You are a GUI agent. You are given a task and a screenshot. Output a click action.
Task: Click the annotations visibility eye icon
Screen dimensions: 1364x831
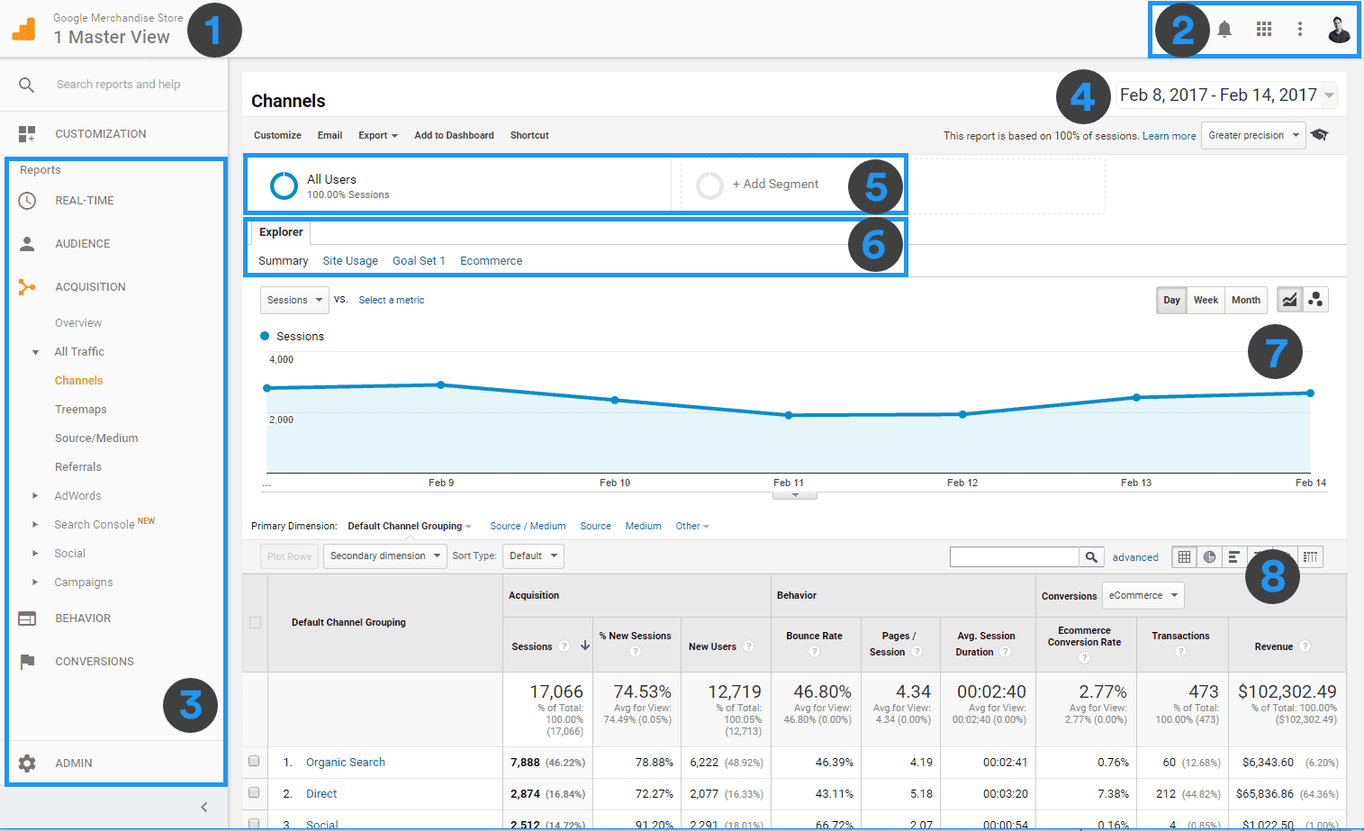click(x=1320, y=134)
